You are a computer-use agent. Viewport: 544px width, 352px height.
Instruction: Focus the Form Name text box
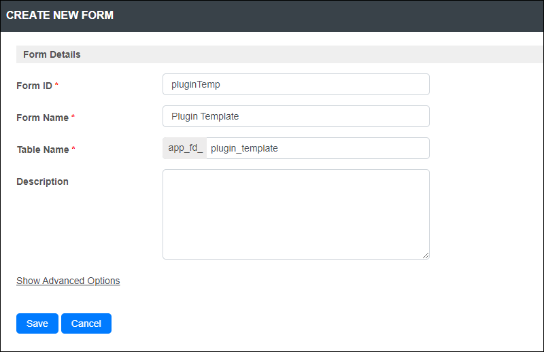coord(296,116)
